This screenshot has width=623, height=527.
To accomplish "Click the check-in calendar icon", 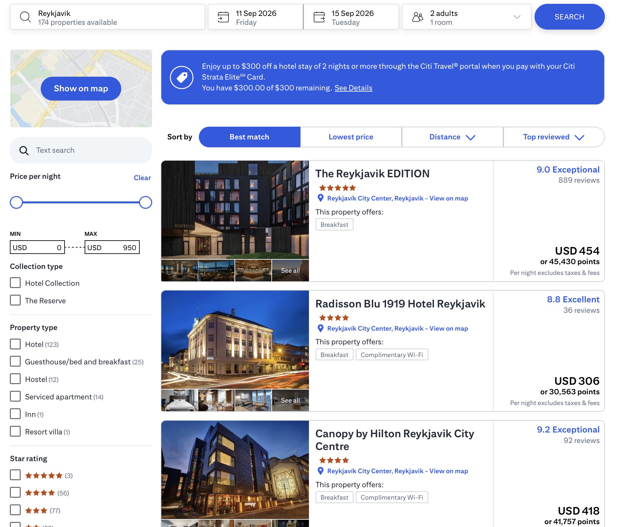I will (x=224, y=16).
